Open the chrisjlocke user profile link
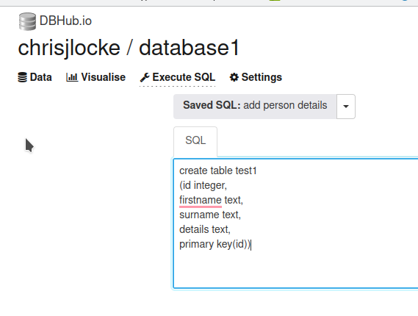This screenshot has height=316, width=418. [x=69, y=49]
